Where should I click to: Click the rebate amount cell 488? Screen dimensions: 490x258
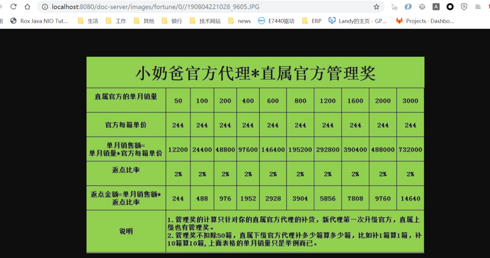[x=202, y=199]
